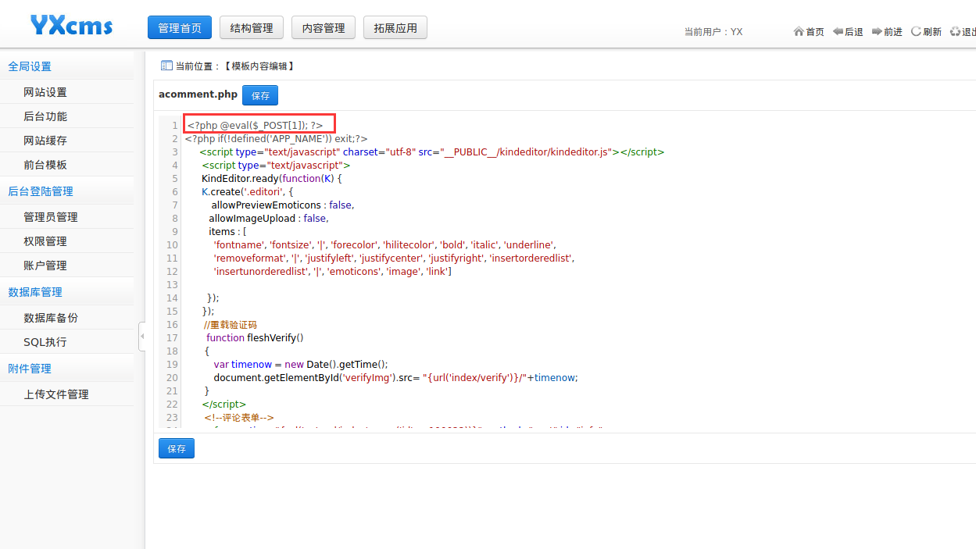The height and width of the screenshot is (549, 976).
Task: Click the var timenow = new Date line
Action: tap(301, 364)
